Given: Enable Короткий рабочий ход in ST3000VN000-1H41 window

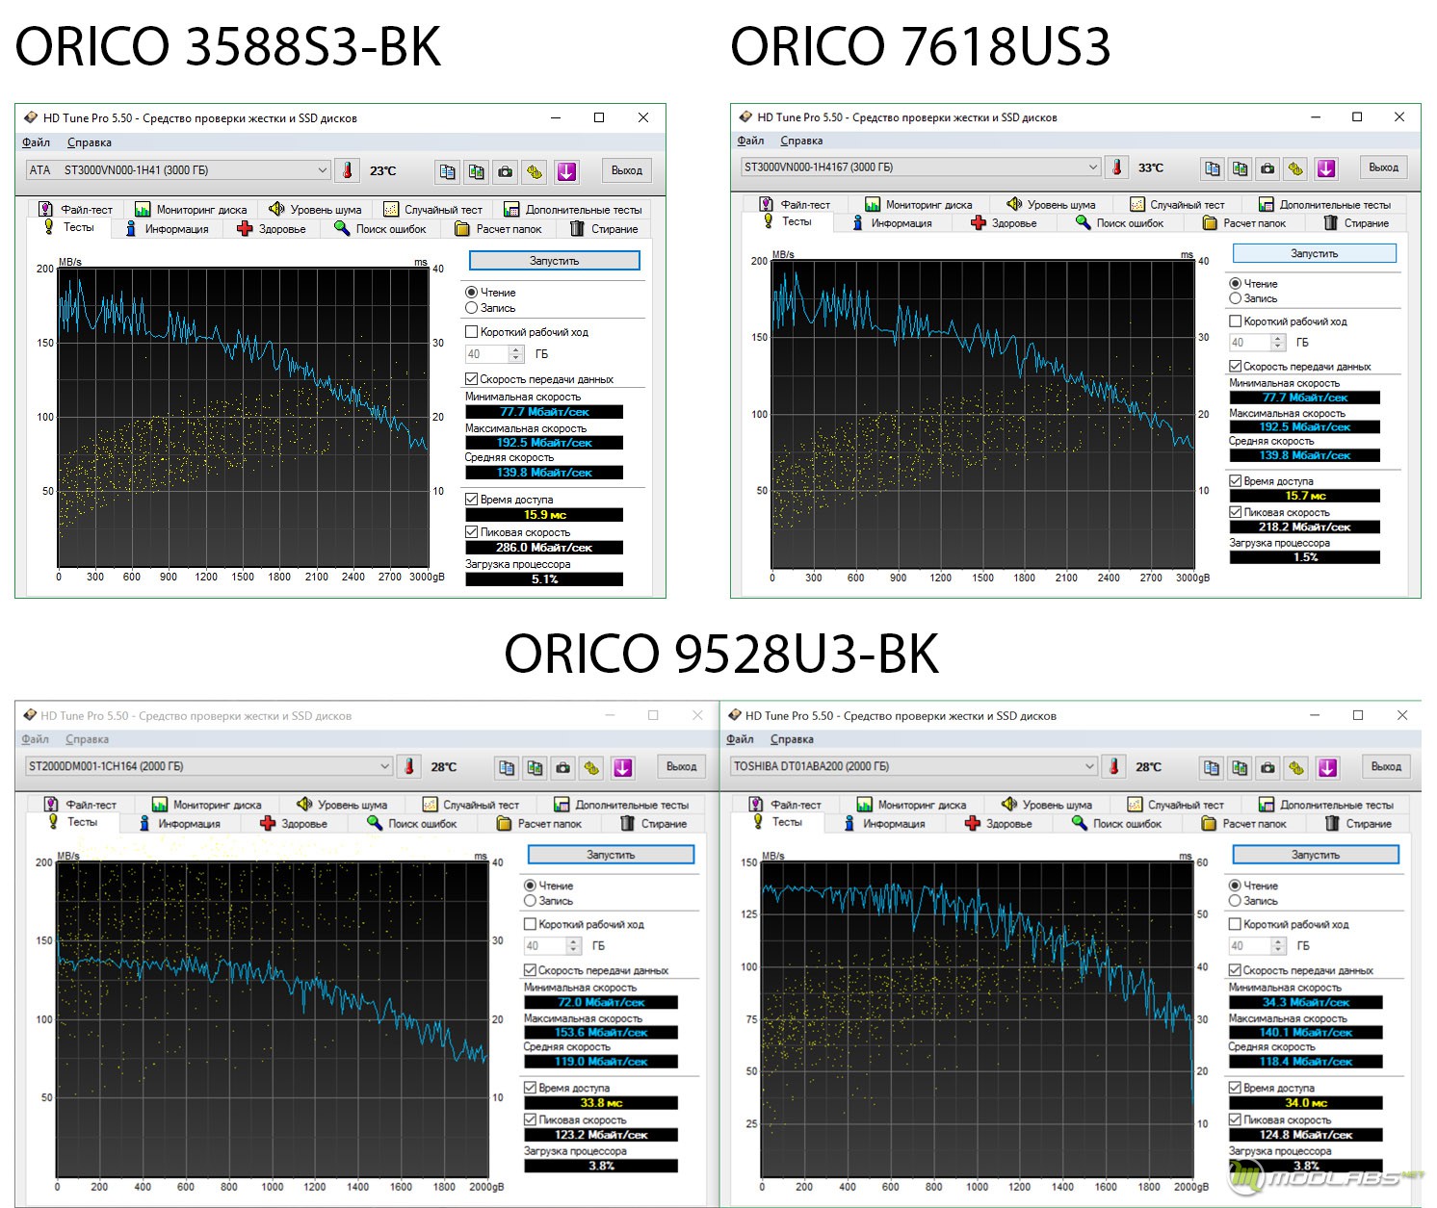Looking at the screenshot, I should (x=472, y=332).
